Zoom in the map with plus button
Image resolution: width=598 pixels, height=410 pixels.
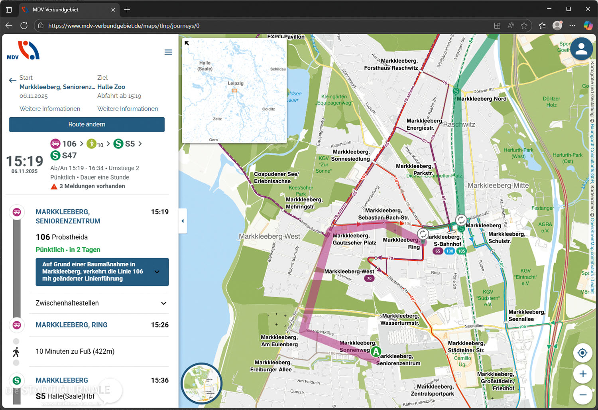coord(582,374)
